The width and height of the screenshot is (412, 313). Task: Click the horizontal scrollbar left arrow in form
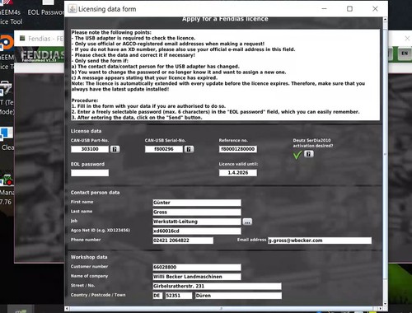coord(68,309)
